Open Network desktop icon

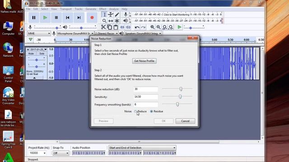(x=8, y=50)
